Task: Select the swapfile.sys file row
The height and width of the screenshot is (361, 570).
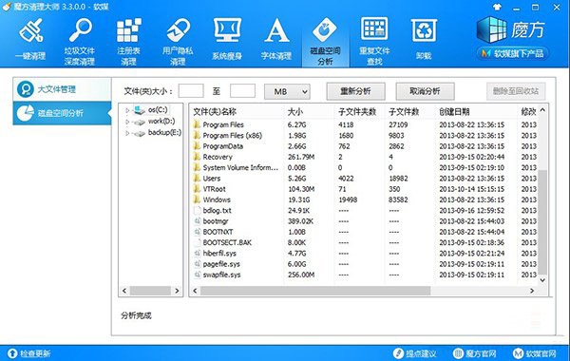Action: click(364, 275)
